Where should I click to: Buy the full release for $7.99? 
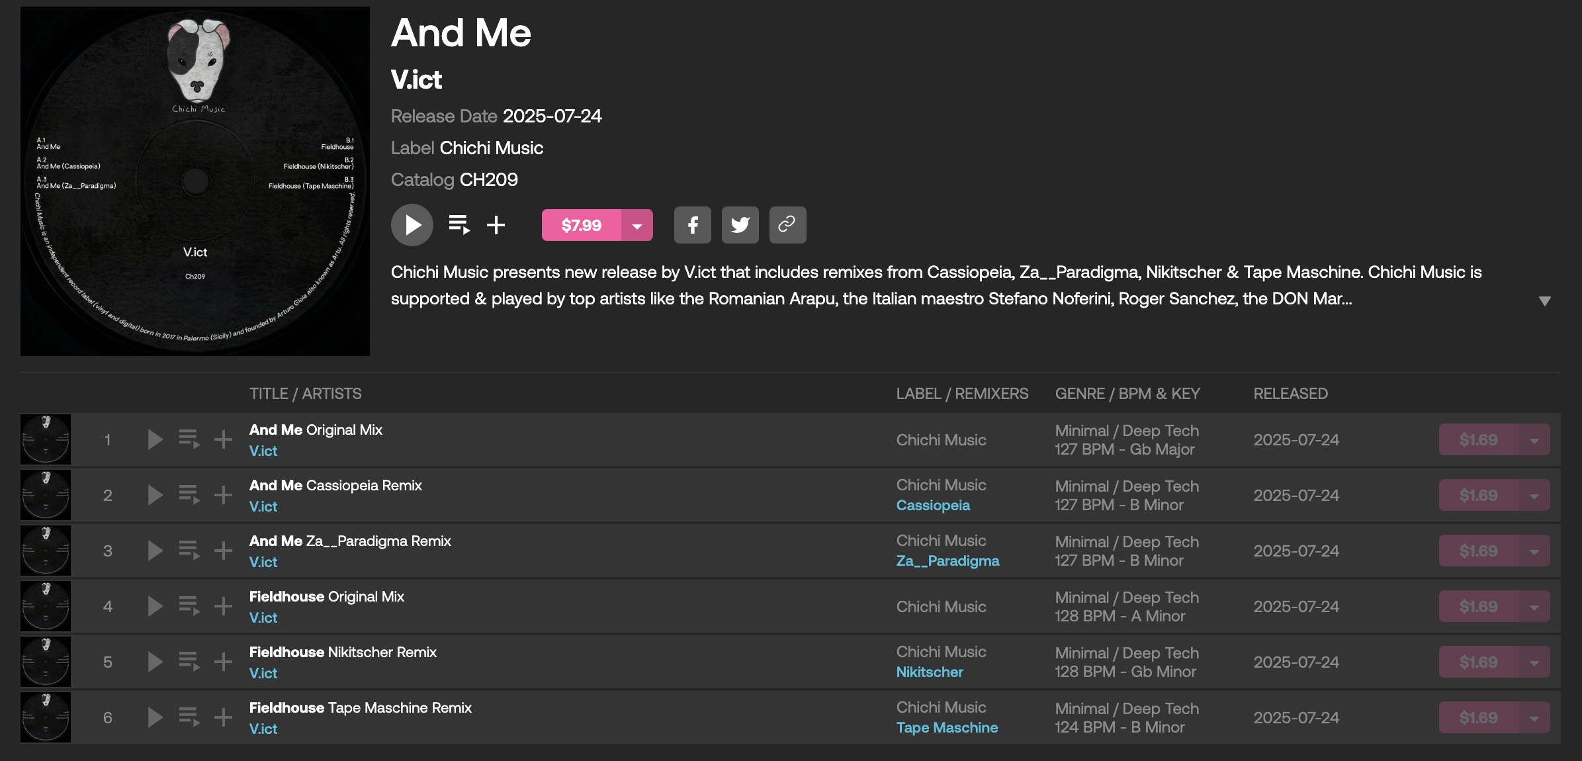point(581,225)
